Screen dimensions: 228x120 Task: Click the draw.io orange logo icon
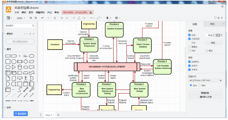9,10
